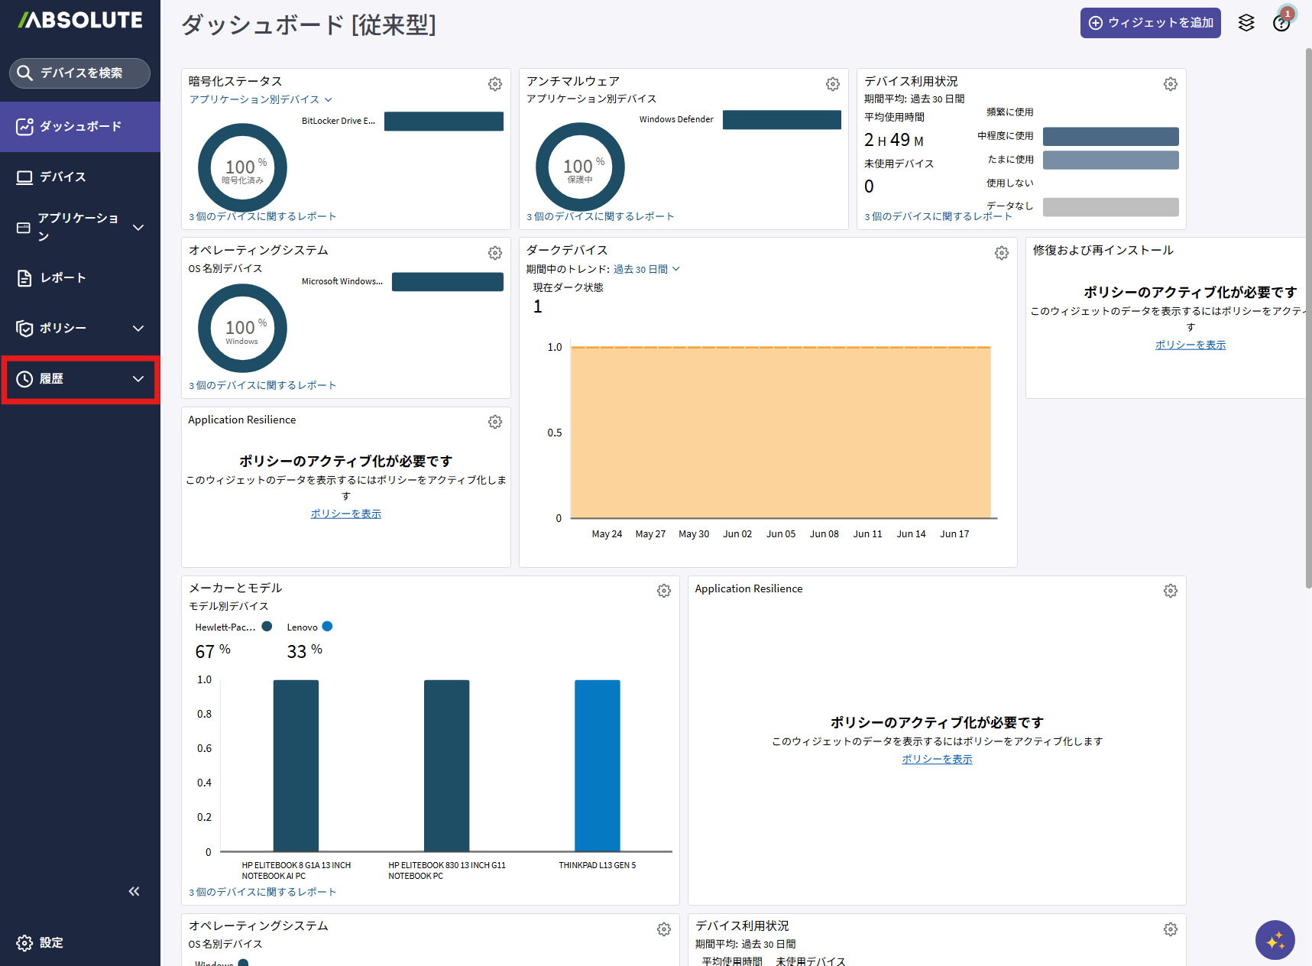This screenshot has width=1312, height=966.
Task: Open settings gear for bottom デバイス利用状況 widget
Action: tap(1171, 929)
